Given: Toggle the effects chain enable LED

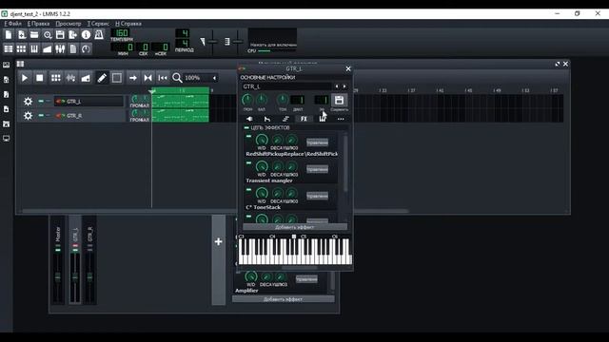Looking at the screenshot, I should coord(246,127).
